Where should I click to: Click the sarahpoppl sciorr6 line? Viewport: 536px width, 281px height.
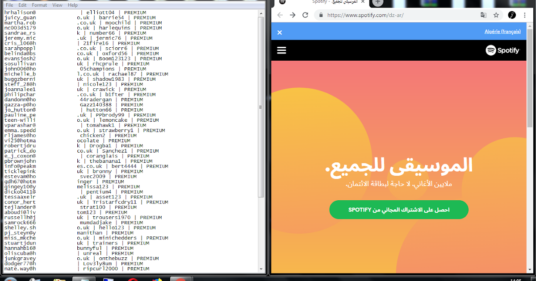pos(82,48)
